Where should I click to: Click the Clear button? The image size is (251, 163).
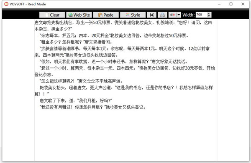point(52,15)
